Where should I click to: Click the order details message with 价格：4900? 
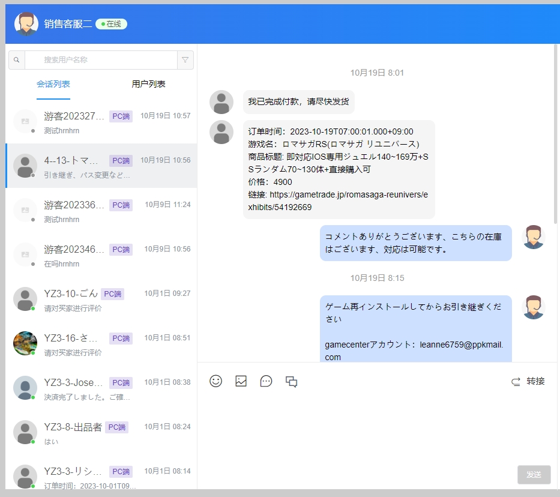[x=339, y=169]
